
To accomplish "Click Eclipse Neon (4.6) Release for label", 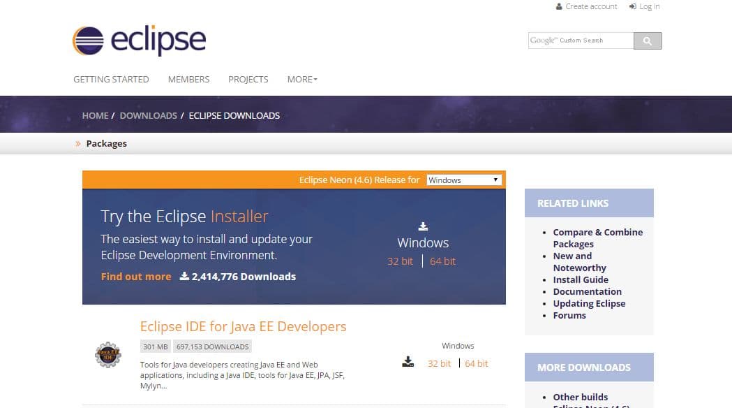I will pos(359,180).
